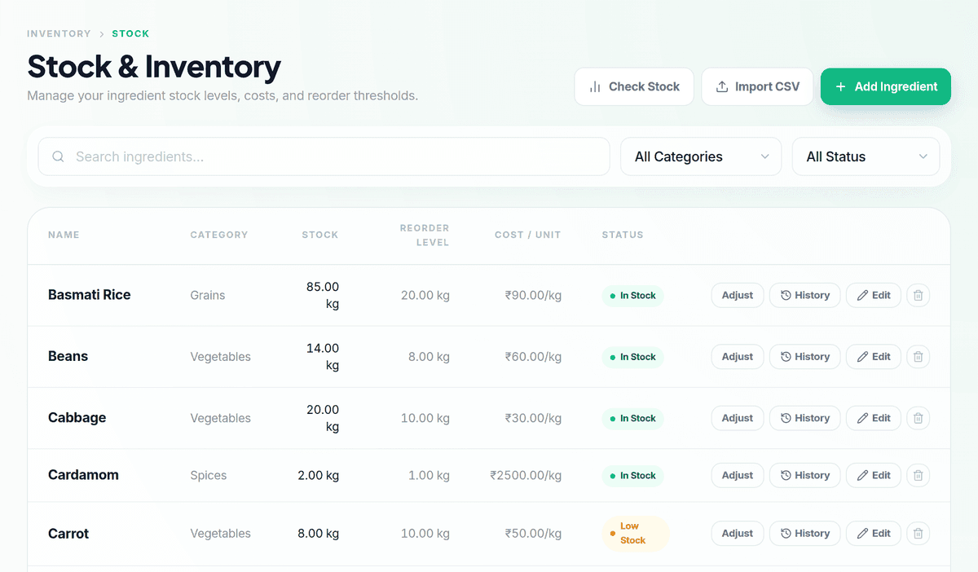Click the Name column header
978x572 pixels.
pyautogui.click(x=64, y=235)
